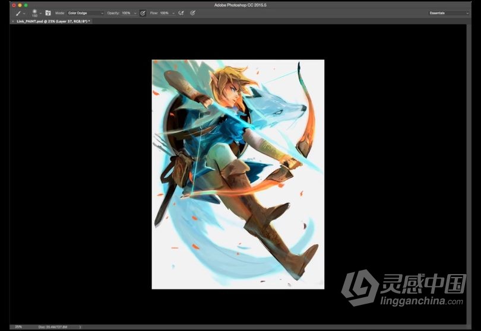Image resolution: width=481 pixels, height=331 pixels.
Task: Click the Flow 100% value field
Action: pos(164,12)
